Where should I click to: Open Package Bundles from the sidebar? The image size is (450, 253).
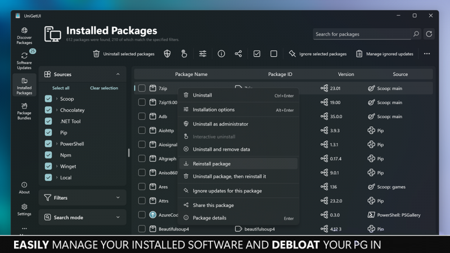point(24,110)
